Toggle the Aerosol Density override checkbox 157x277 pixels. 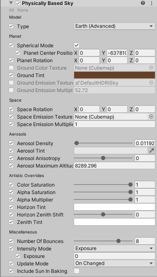[11, 143]
